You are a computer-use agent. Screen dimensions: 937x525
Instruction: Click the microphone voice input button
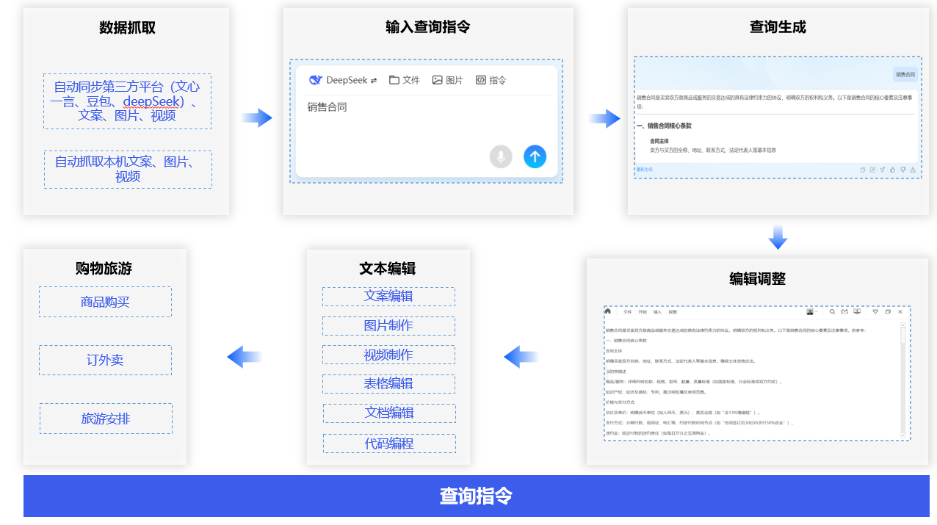click(x=500, y=156)
